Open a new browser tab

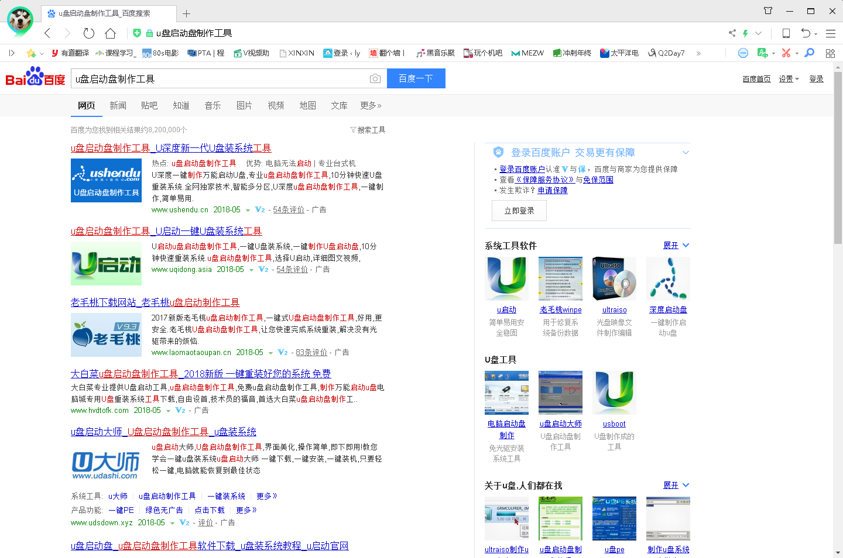[186, 13]
